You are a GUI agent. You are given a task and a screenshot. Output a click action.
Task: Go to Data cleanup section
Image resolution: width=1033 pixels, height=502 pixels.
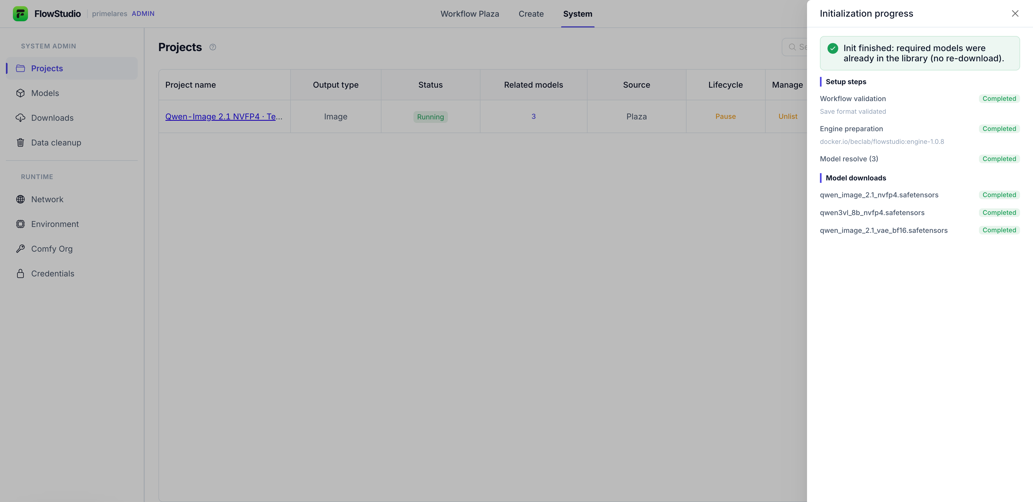(x=72, y=143)
